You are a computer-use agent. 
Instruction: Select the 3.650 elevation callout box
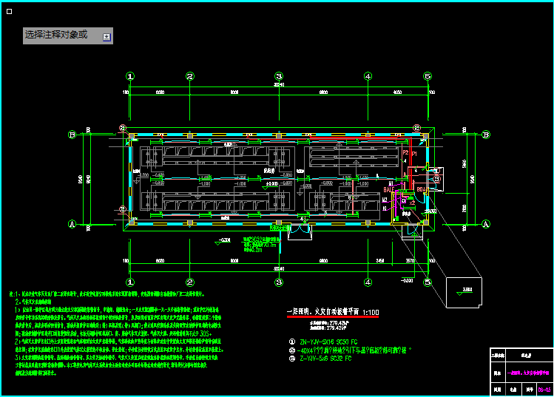[x=466, y=289]
